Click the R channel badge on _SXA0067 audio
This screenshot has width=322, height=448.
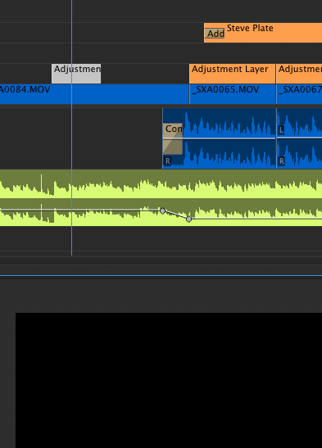click(281, 161)
